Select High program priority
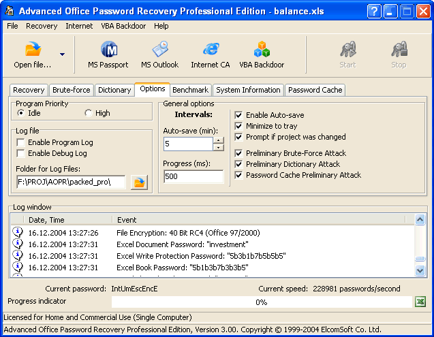 [89, 113]
